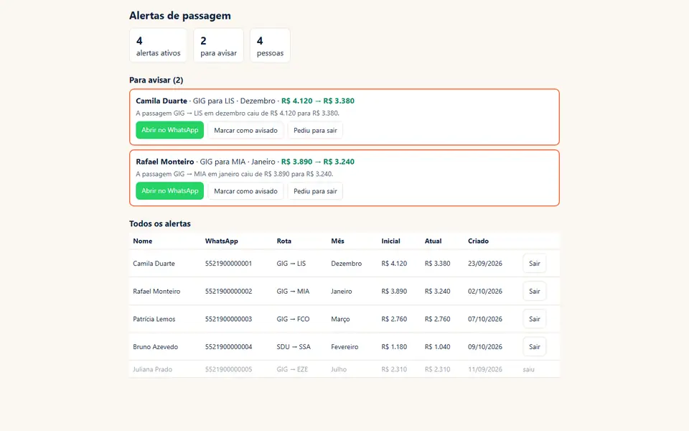Click the 'Alertas de passagem' heading
The image size is (689, 431).
point(179,16)
